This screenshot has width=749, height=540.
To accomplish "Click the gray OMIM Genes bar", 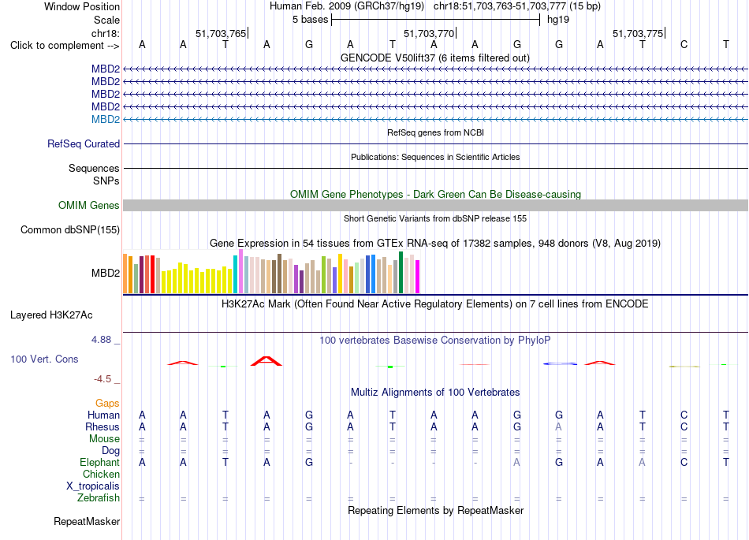I will pyautogui.click(x=435, y=205).
